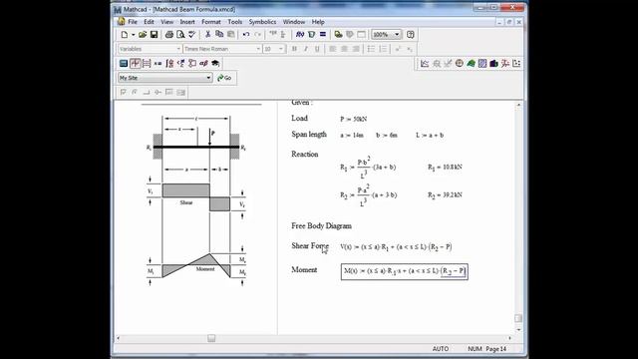The height and width of the screenshot is (359, 638).
Task: Open the Greek symbol toolbar
Action: (x=203, y=64)
